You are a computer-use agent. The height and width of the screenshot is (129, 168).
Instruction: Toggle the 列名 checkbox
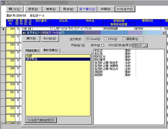point(83,45)
